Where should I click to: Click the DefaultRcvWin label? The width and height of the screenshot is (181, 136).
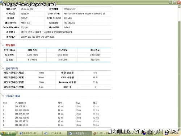[11, 28]
